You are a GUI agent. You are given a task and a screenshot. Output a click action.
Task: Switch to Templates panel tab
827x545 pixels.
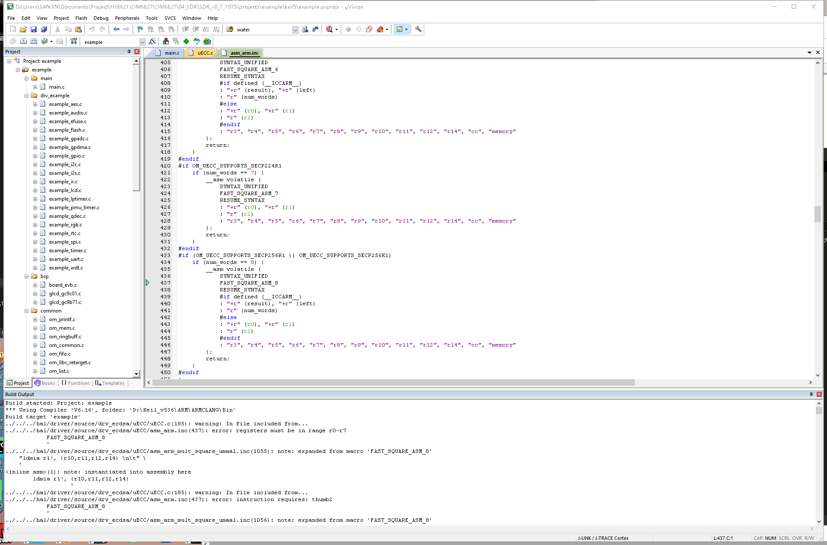[x=110, y=383]
